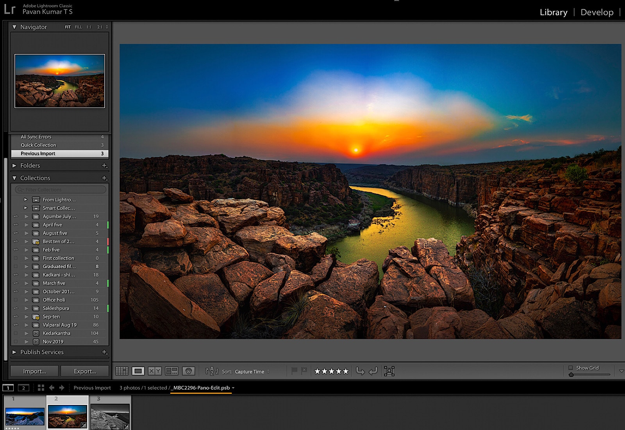Open second window display 2
The width and height of the screenshot is (625, 430).
click(23, 388)
